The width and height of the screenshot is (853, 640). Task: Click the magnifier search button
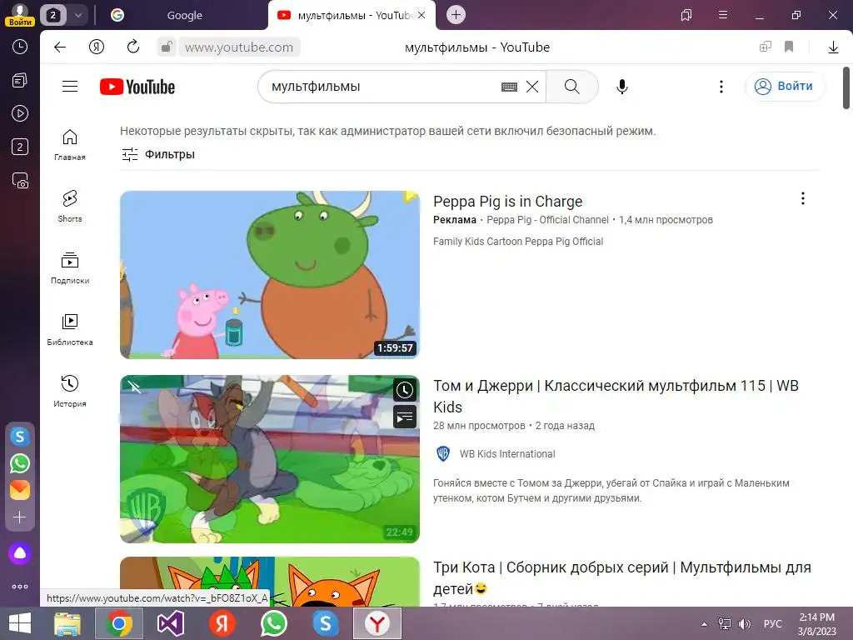pos(571,87)
